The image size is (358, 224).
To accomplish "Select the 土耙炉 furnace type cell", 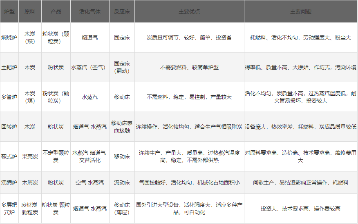I will [x=9, y=67].
